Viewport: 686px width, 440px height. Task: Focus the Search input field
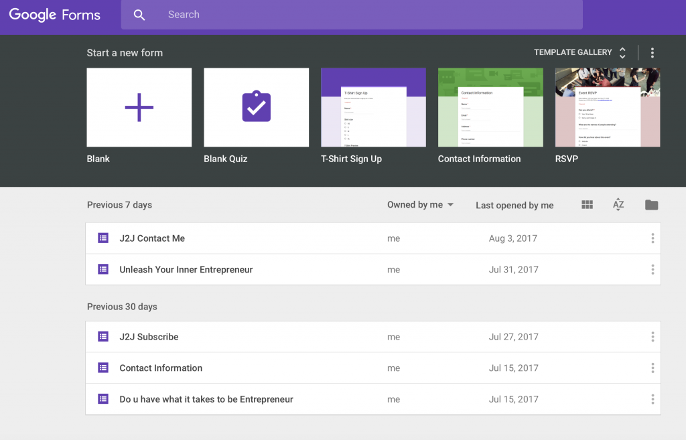(x=352, y=15)
